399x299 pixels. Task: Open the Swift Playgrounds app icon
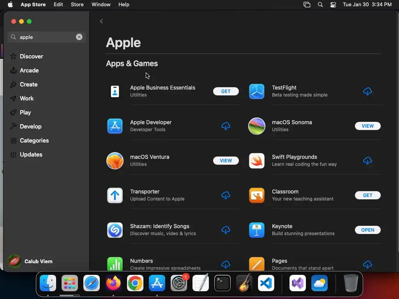point(256,161)
